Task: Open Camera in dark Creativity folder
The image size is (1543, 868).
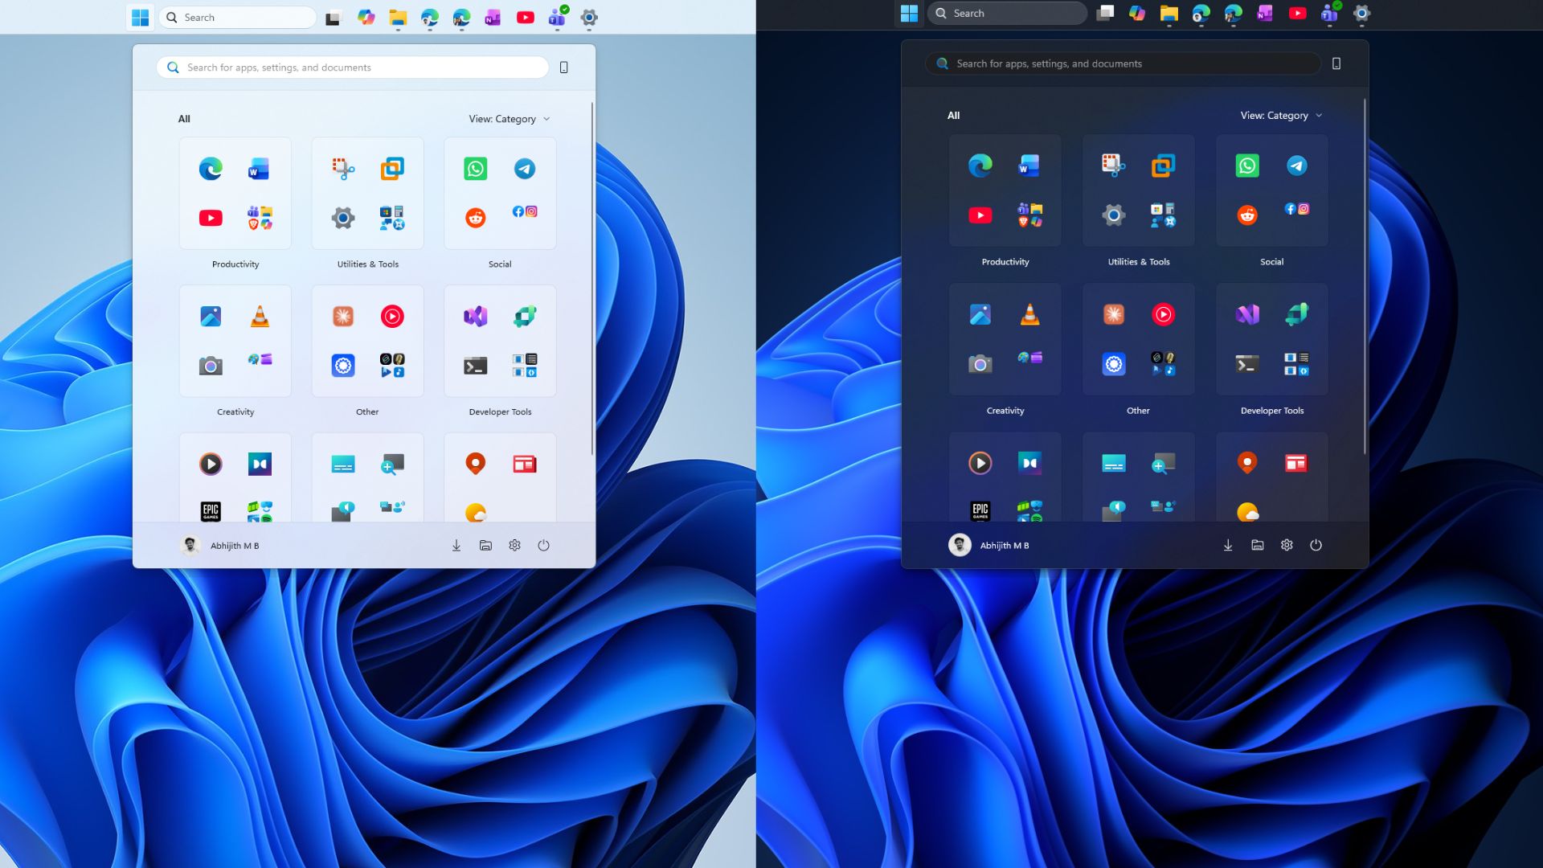Action: [x=980, y=364]
